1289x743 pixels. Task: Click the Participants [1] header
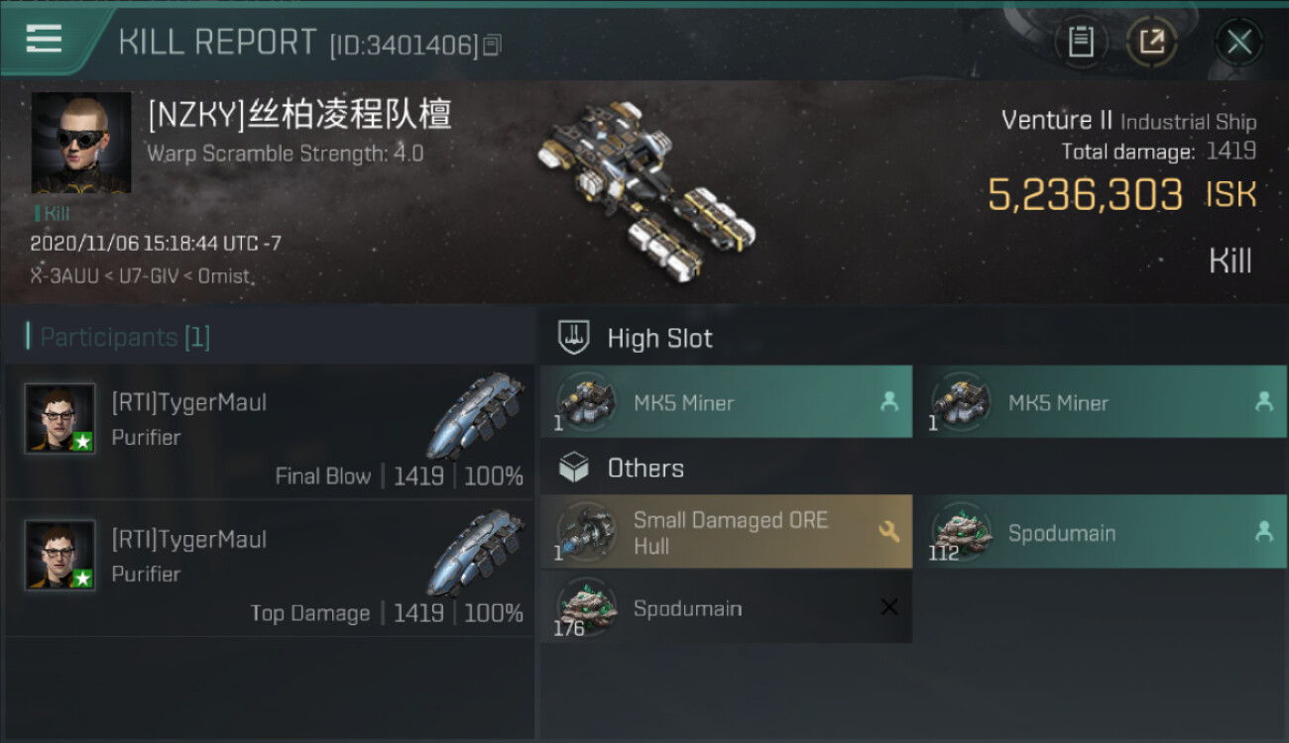(x=119, y=337)
